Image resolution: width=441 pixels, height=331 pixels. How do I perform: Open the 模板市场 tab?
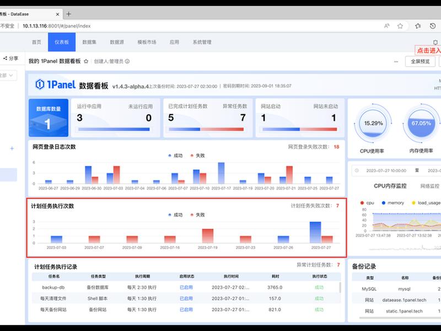[147, 42]
